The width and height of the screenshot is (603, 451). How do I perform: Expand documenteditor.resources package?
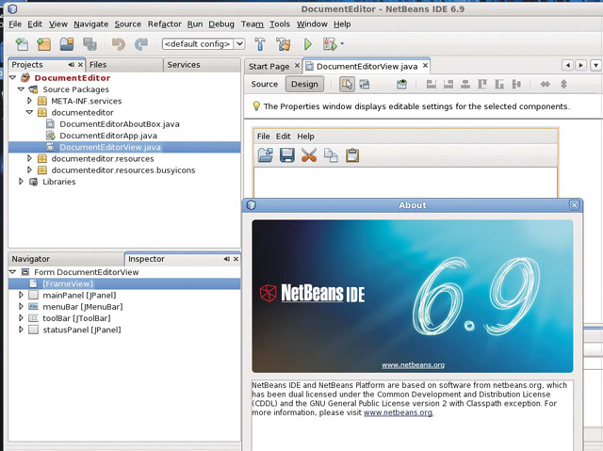pos(29,158)
